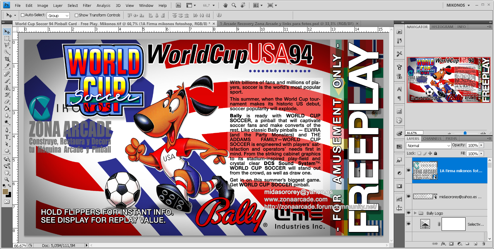Toggle lock all padlock icon
This screenshot has width=494, height=249.
(x=435, y=153)
